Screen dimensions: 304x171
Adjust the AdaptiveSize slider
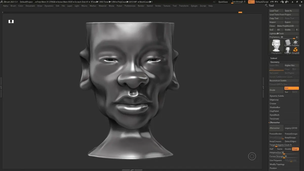tap(284, 153)
